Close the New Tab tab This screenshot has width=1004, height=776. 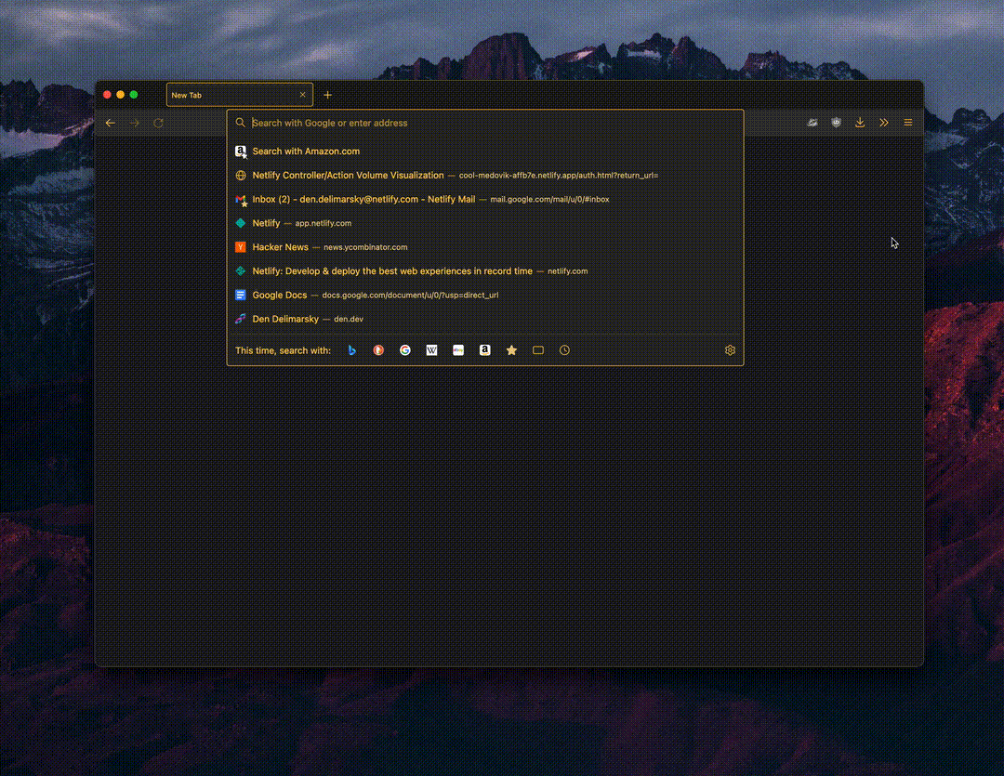point(302,95)
